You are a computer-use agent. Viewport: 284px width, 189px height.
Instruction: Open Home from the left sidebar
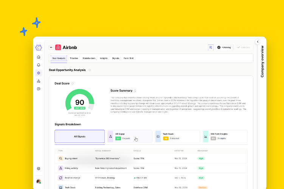39,57
